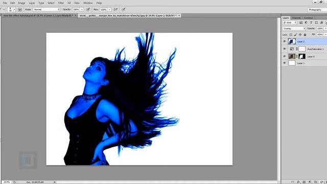Filter layers by type layers icon
Image resolution: width=327 pixels, height=184 pixels.
[311, 22]
